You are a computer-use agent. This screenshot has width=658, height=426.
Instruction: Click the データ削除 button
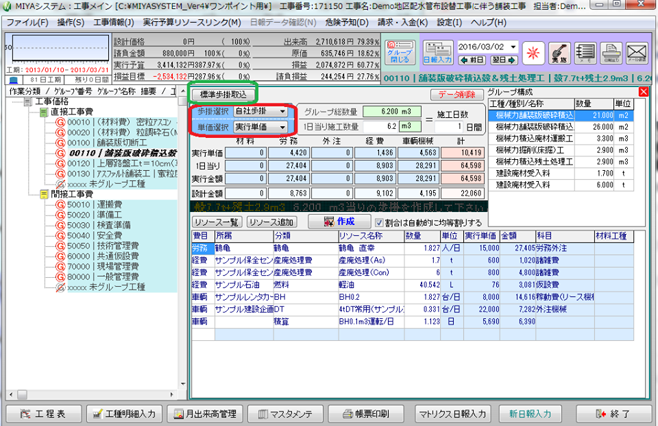click(457, 95)
